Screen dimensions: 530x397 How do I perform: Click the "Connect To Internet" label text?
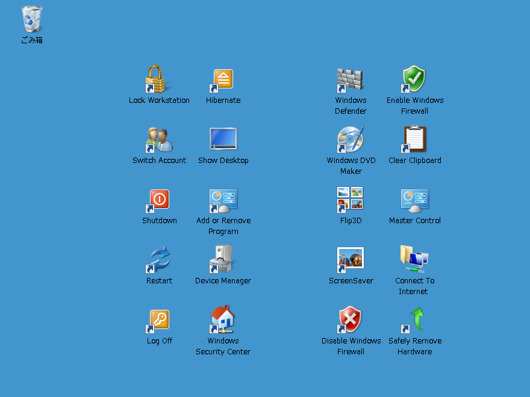click(x=415, y=286)
